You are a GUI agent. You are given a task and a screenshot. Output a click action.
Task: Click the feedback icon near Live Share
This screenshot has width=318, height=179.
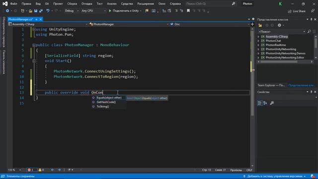tap(313, 11)
